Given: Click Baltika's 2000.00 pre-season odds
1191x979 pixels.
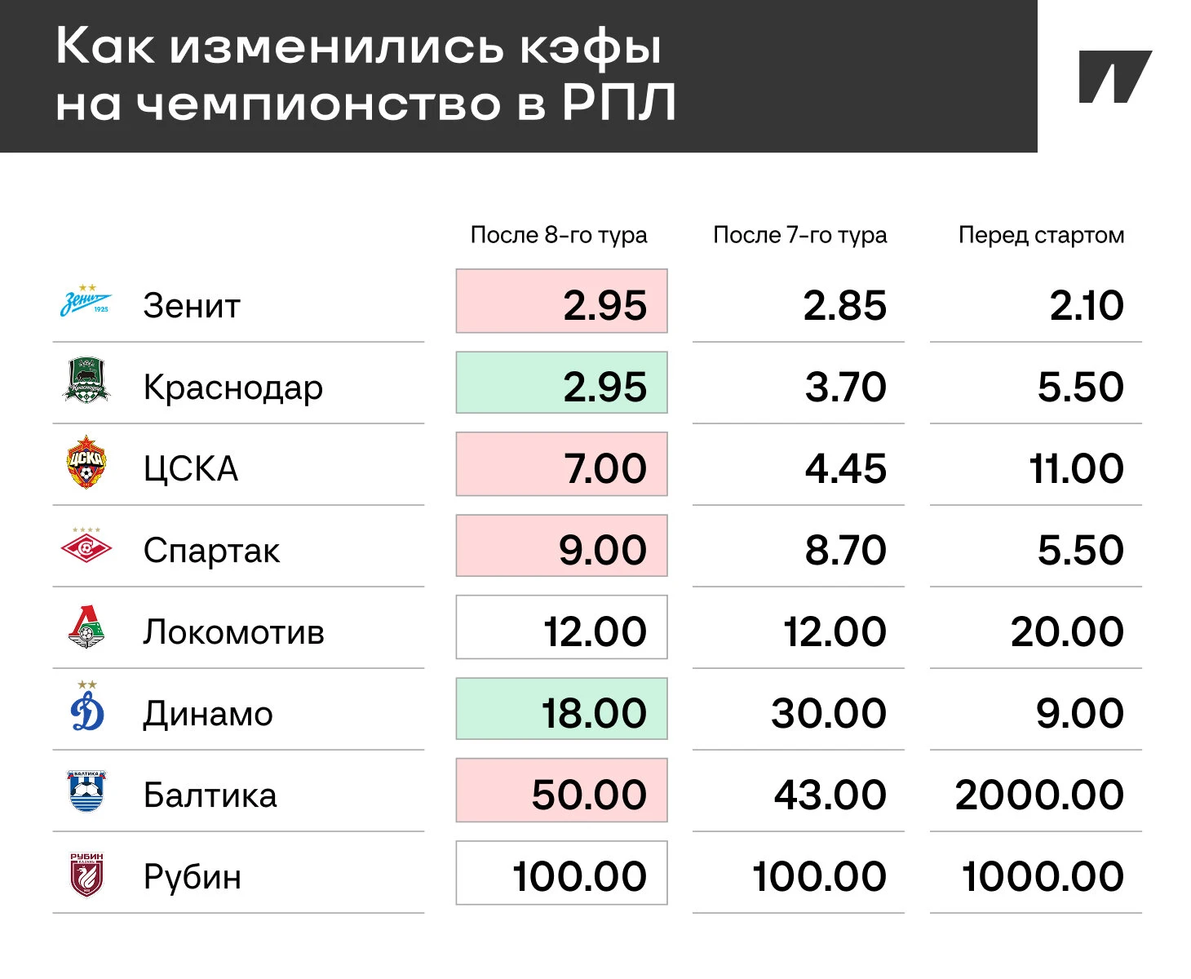Looking at the screenshot, I should [1039, 795].
